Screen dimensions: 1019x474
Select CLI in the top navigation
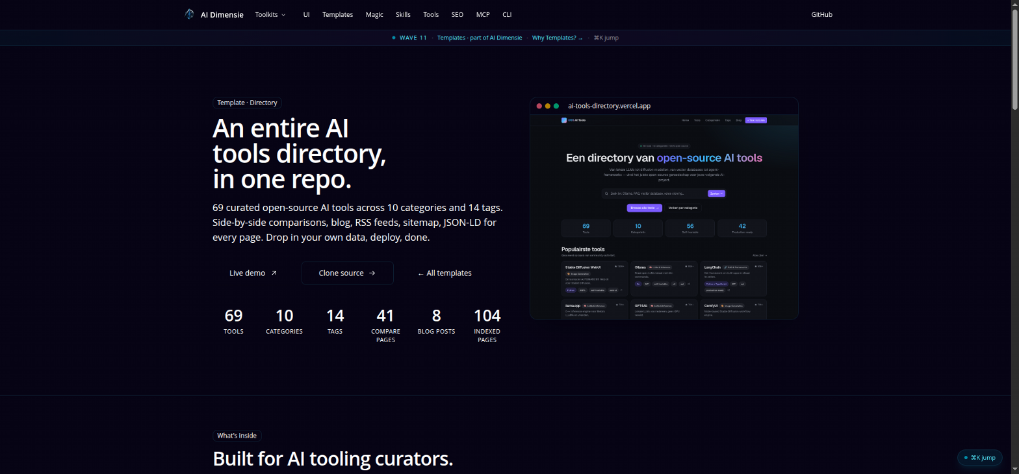[507, 14]
